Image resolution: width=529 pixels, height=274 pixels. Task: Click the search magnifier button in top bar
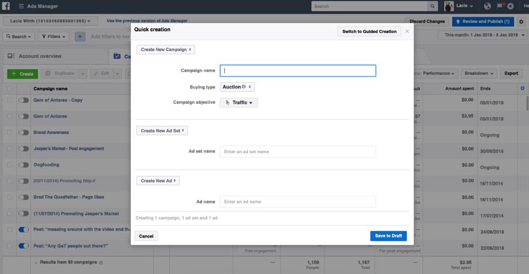tap(432, 6)
